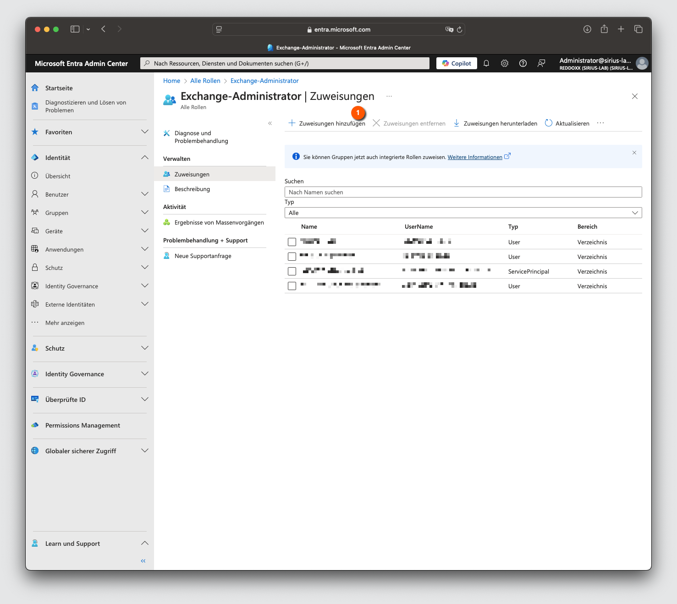
Task: Sort by the Bereich column header
Action: click(587, 226)
